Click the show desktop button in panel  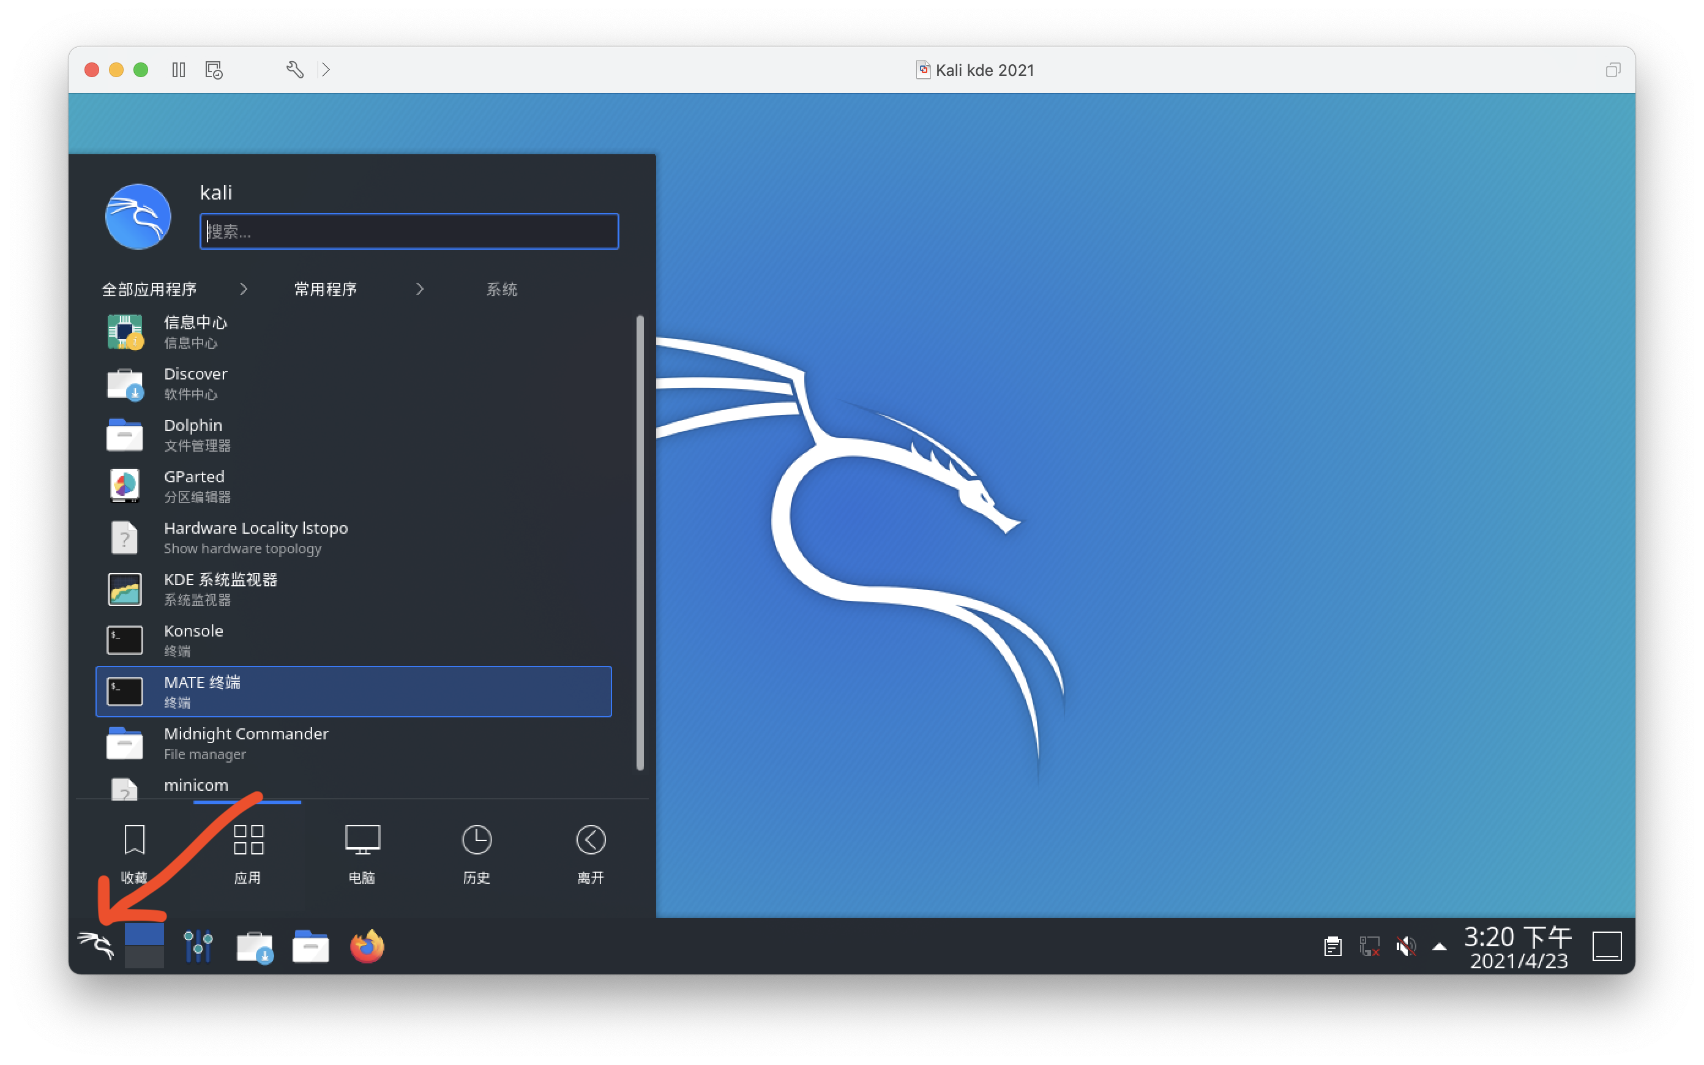(1607, 946)
